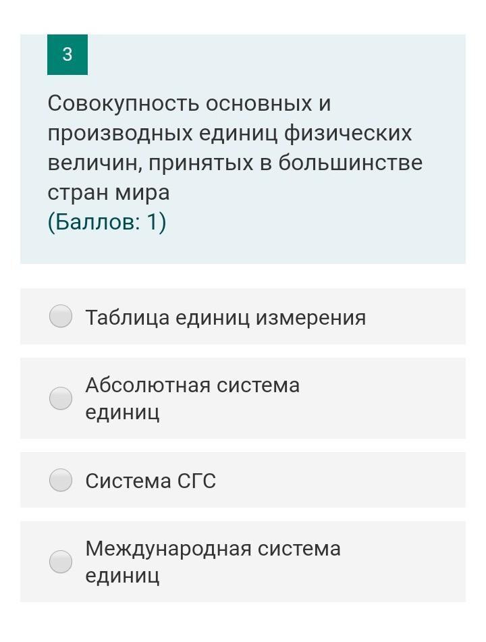
Task: Choose the "Абсолютная система единиц" radio button
Action: pos(61,398)
